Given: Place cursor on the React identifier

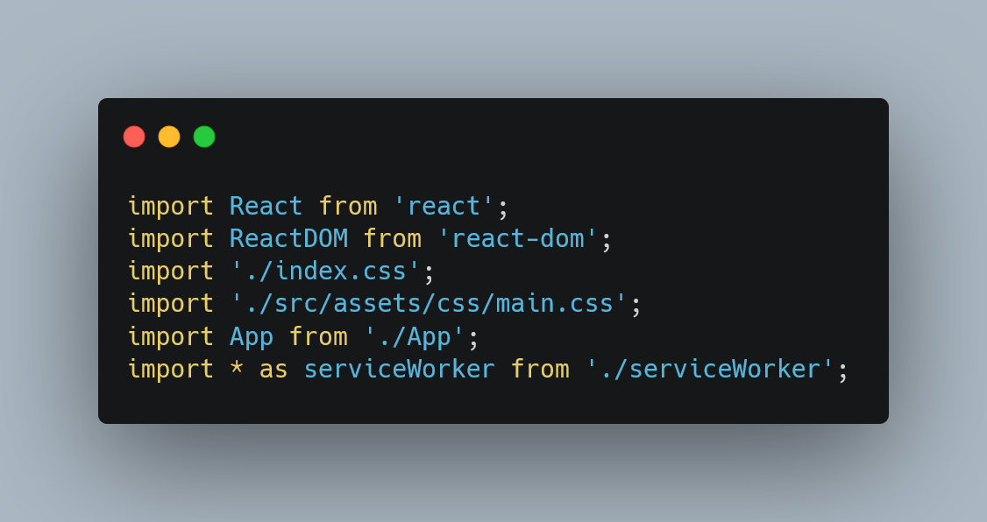Looking at the screenshot, I should pyautogui.click(x=266, y=207).
